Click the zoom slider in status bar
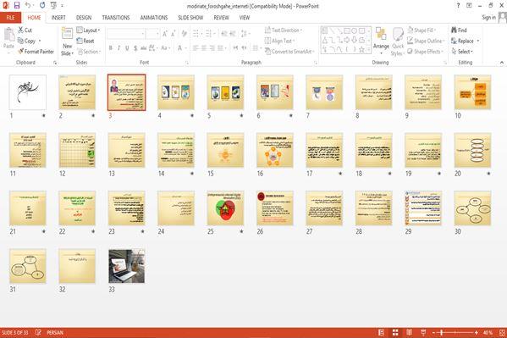Viewport: 507px width, 338px height. tap(455, 333)
